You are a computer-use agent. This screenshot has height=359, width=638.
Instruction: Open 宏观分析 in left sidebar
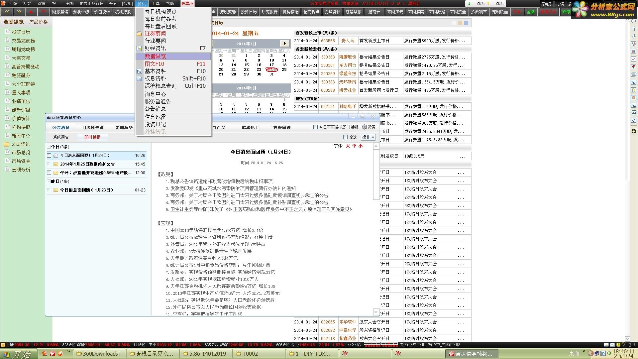(21, 170)
